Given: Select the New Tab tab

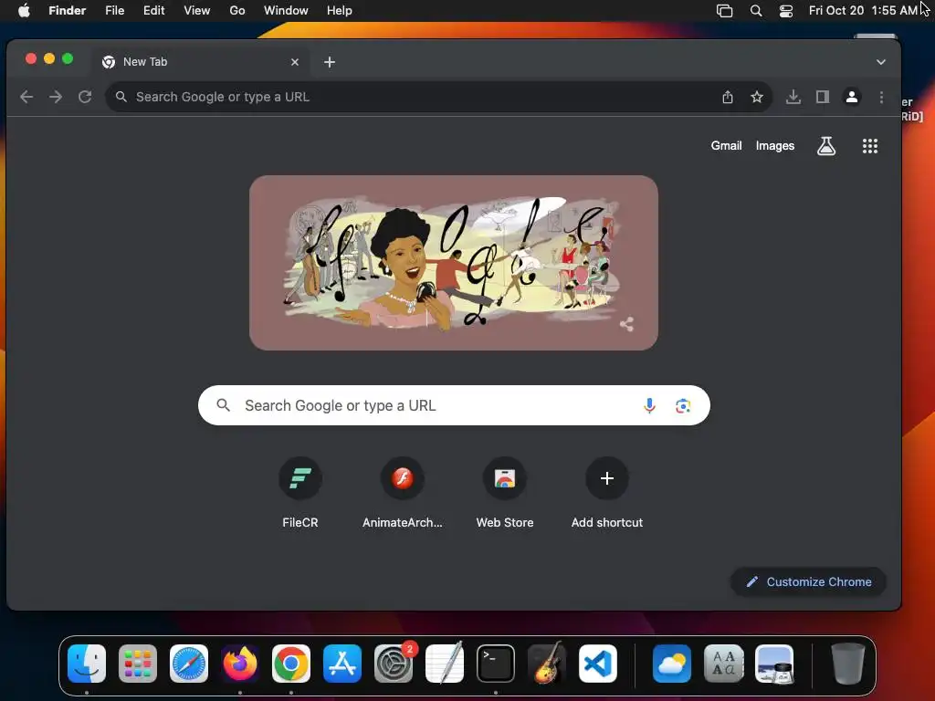Looking at the screenshot, I should 200,62.
